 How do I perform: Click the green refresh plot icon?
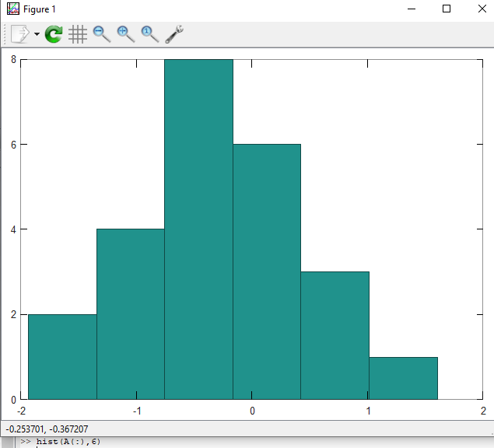point(54,34)
